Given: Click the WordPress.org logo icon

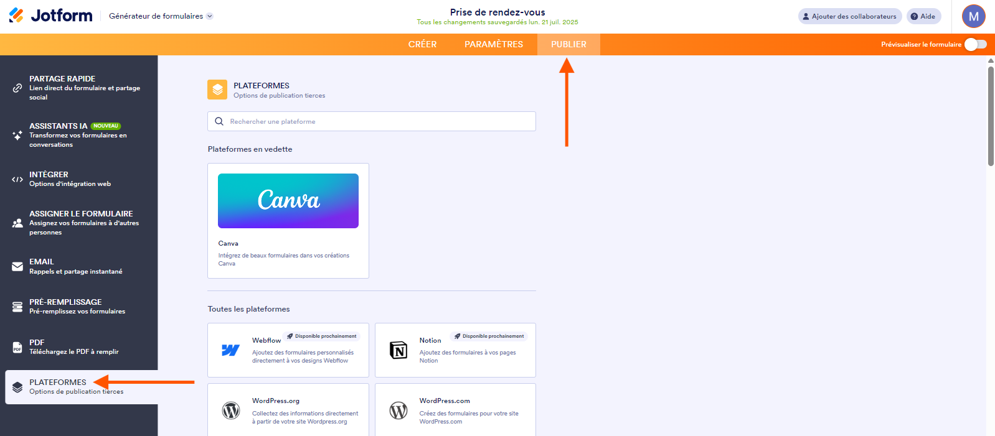Looking at the screenshot, I should [231, 410].
